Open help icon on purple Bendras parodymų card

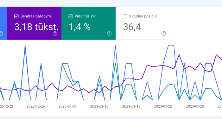click(x=55, y=34)
